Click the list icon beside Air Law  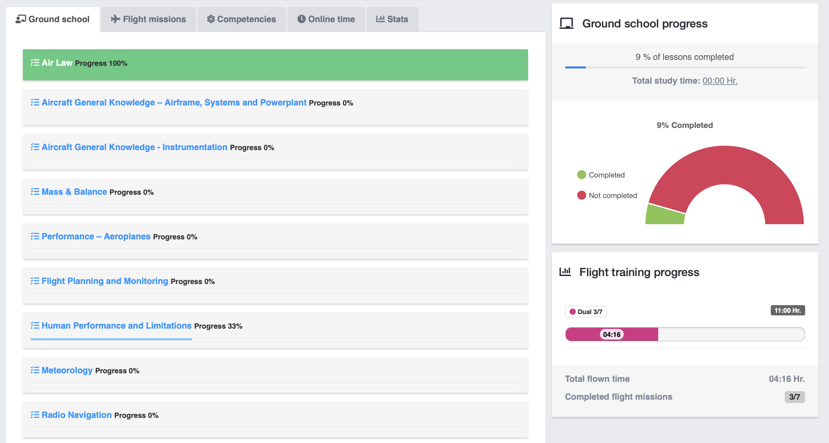tap(35, 63)
